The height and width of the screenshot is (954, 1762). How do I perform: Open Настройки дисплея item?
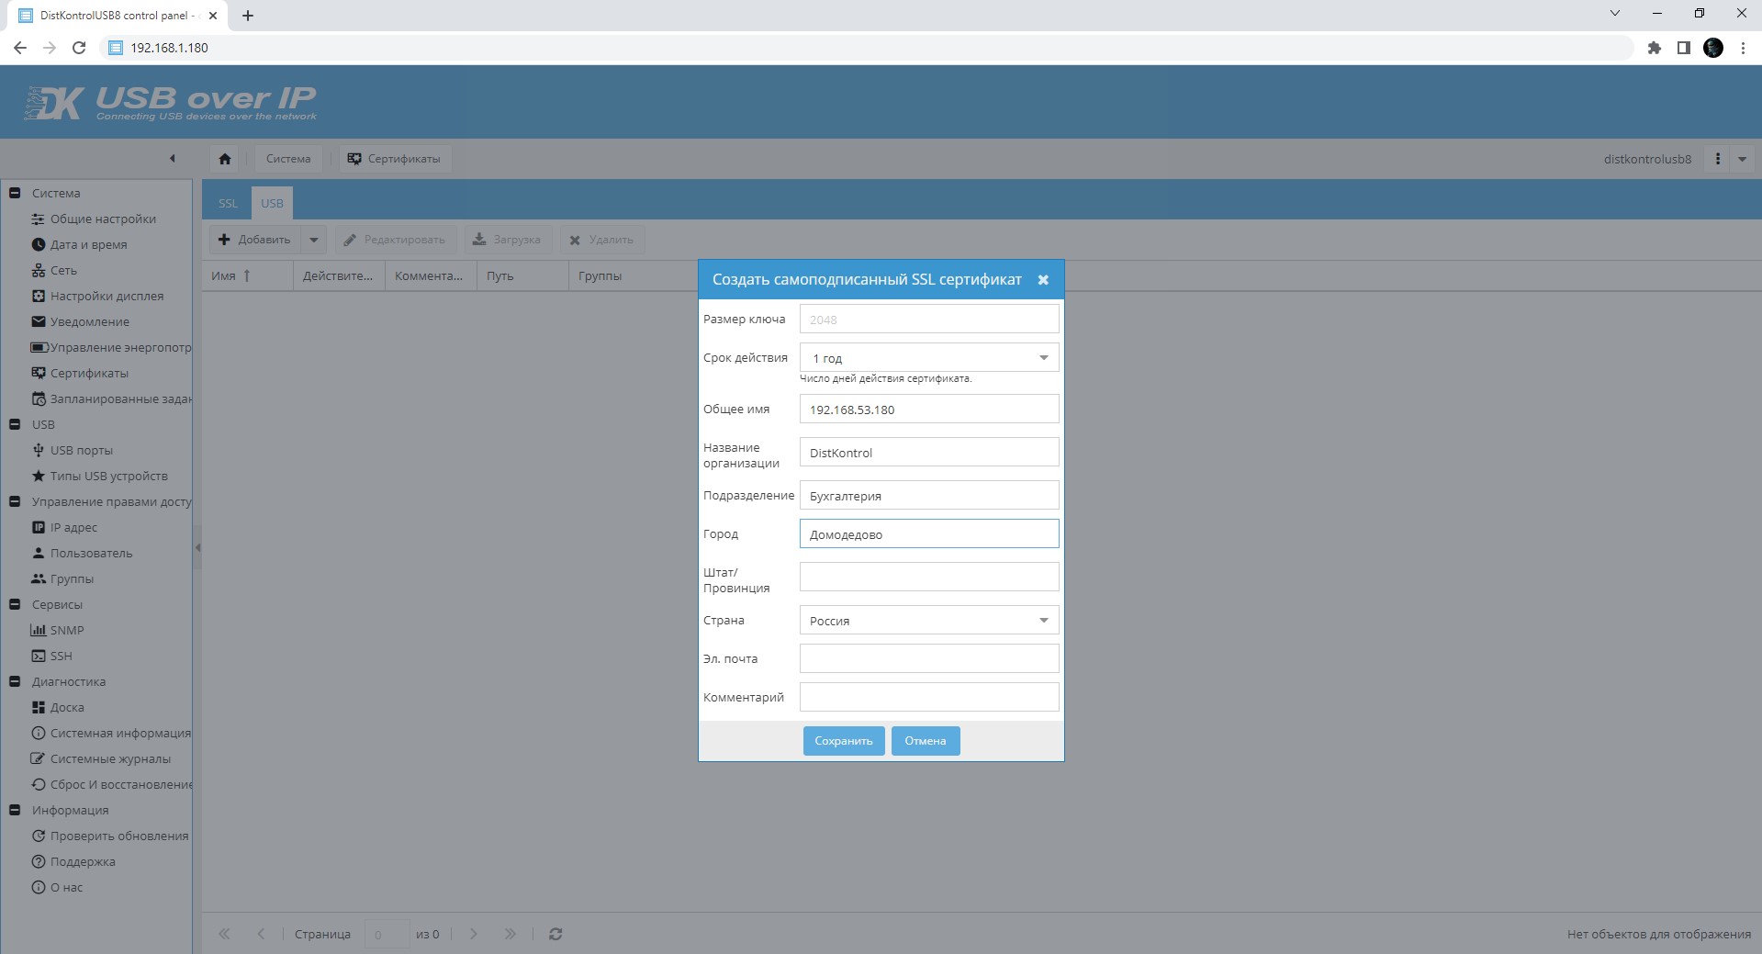[x=107, y=296]
